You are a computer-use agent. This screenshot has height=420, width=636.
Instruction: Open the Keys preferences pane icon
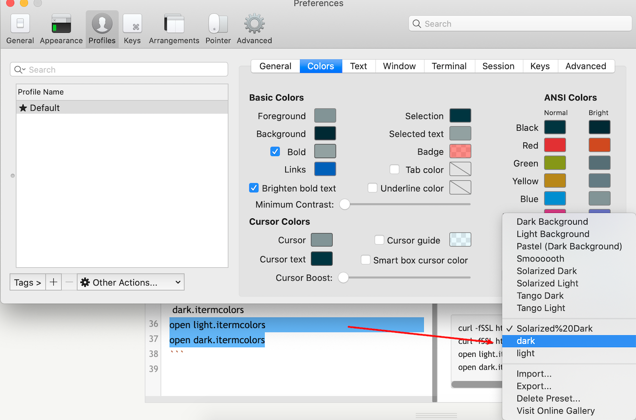pos(132,23)
